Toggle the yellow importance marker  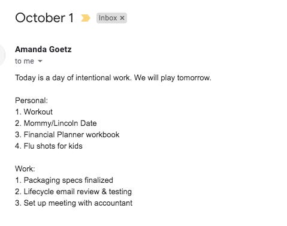[x=86, y=18]
